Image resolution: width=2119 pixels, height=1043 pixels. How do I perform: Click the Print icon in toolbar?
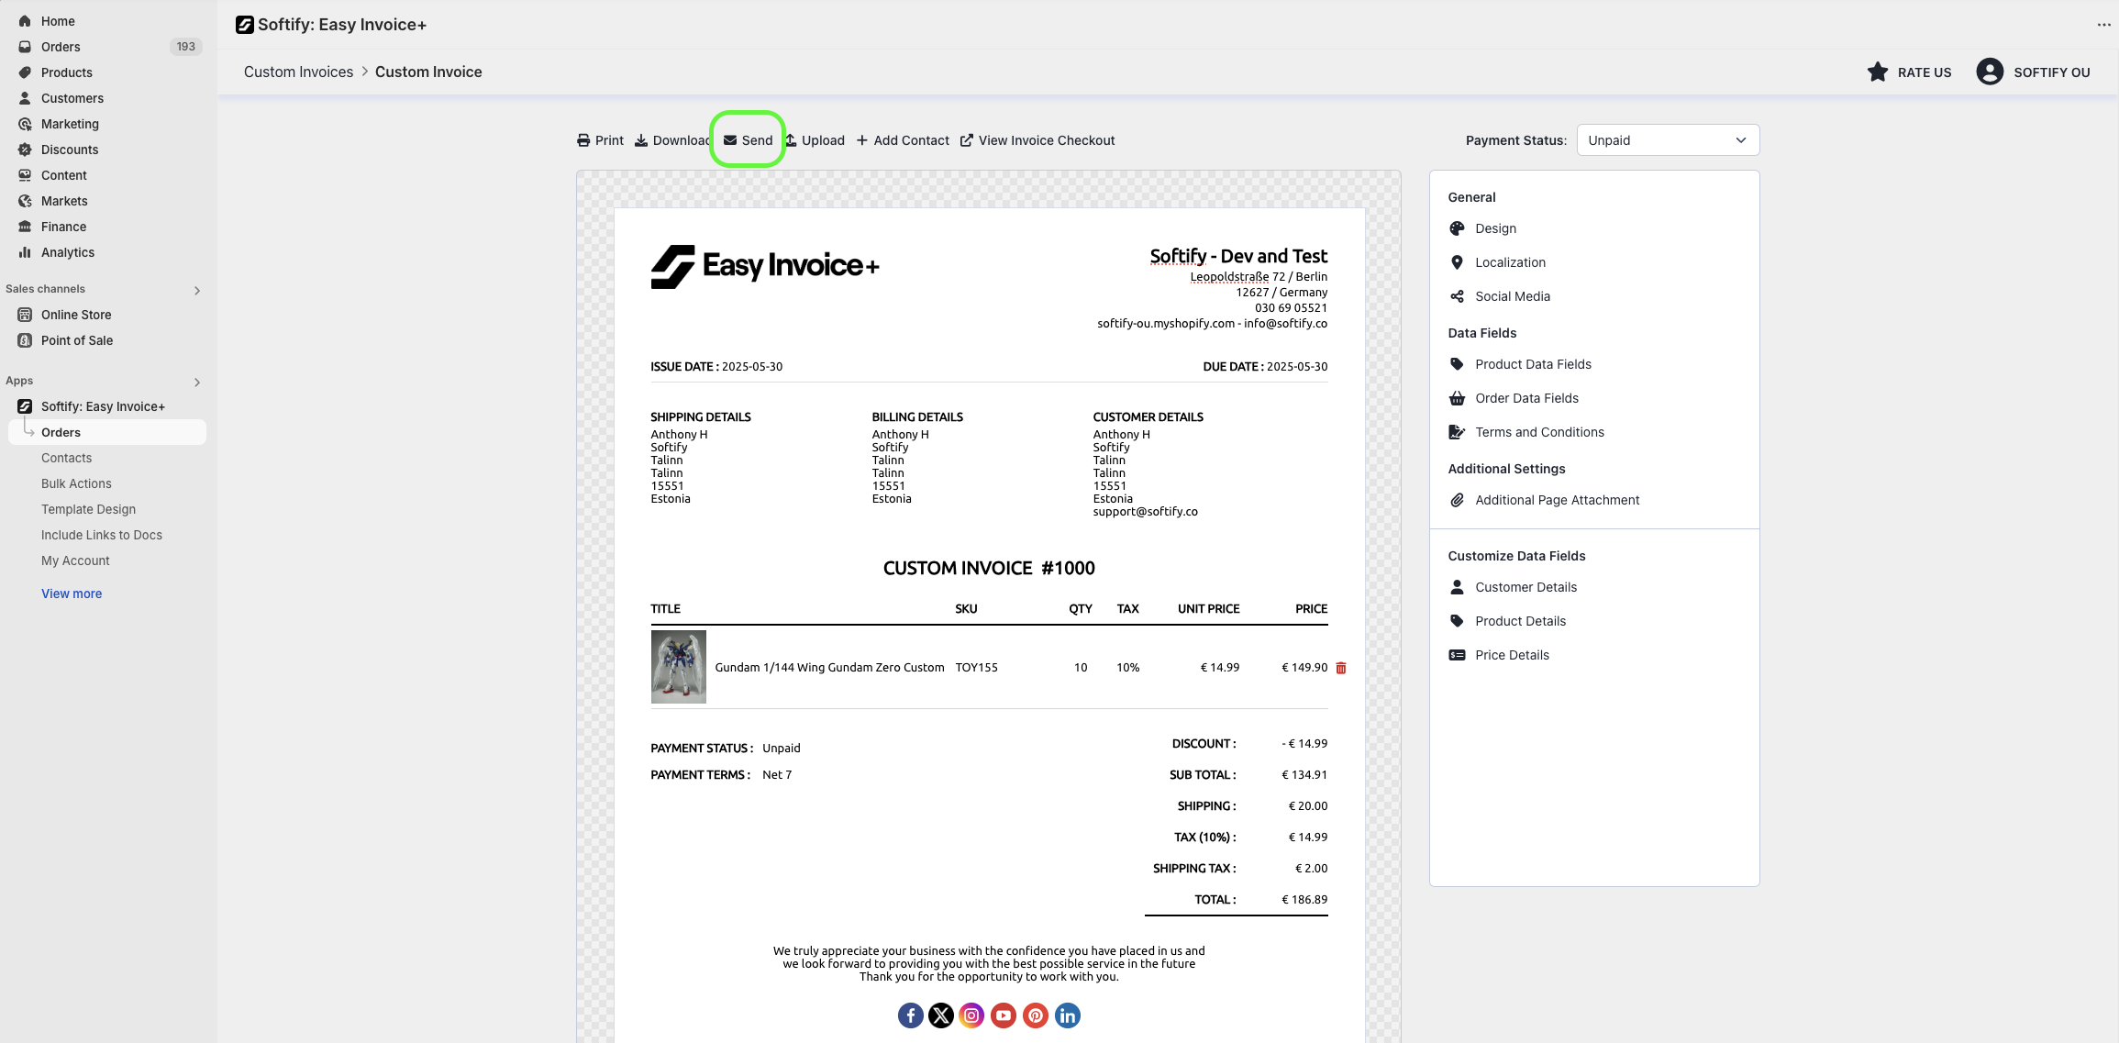click(583, 140)
